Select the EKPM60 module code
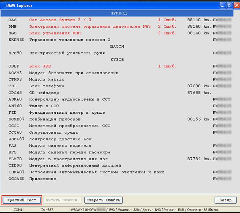 click(16, 40)
